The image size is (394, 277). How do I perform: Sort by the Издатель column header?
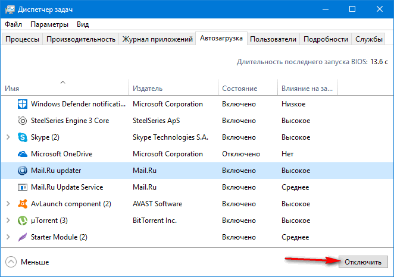[173, 89]
